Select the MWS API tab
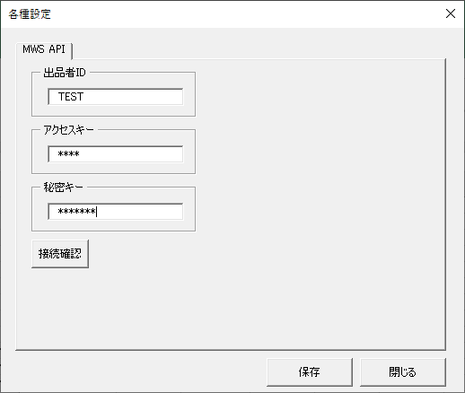The width and height of the screenshot is (465, 393). (x=44, y=49)
